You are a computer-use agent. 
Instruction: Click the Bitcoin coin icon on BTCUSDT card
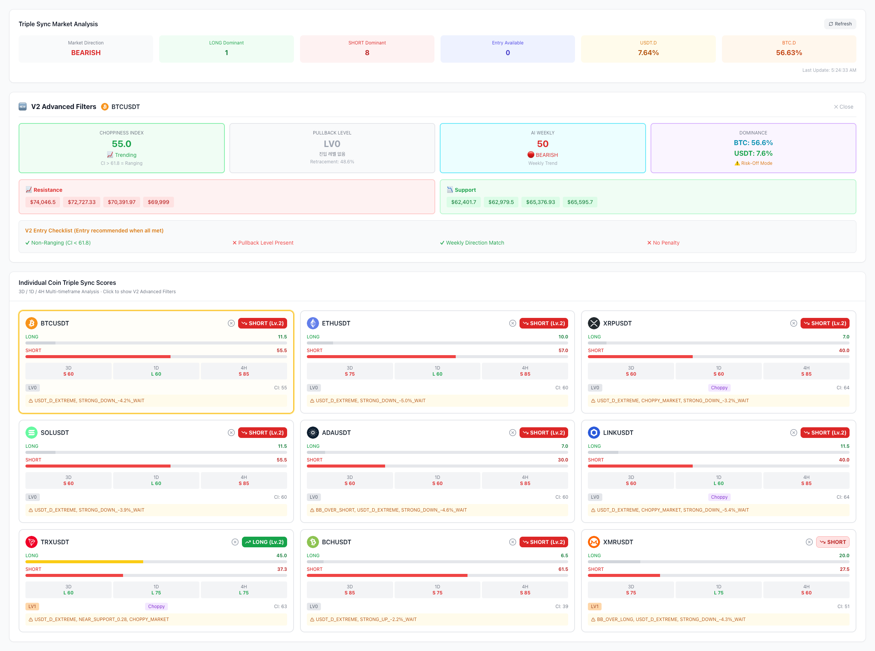[x=32, y=323]
